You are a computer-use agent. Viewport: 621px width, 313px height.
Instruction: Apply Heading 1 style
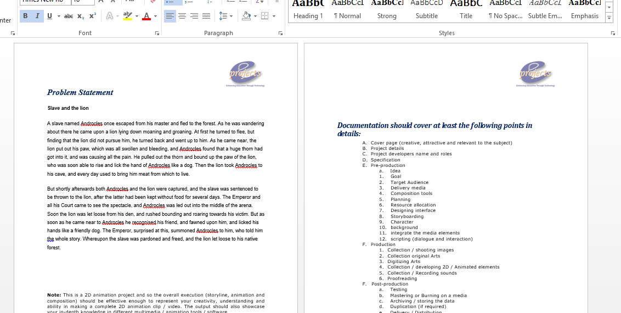[308, 11]
